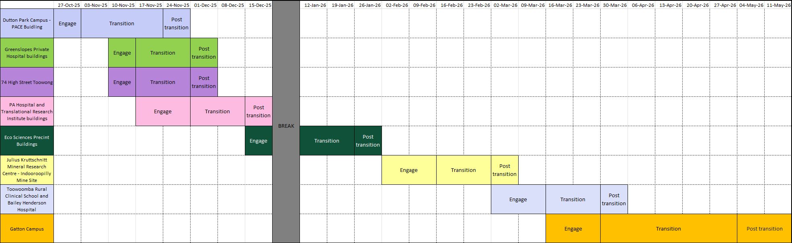Screen dimensions: 792x243
Task: Select the 27-Oct-25 date header
Action: click(68, 5)
